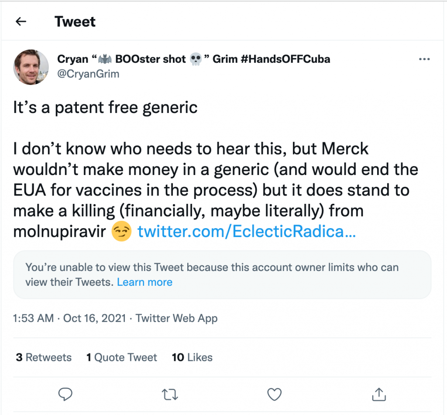Click the smirking face emoji
The height and width of the screenshot is (415, 447).
pos(121,232)
